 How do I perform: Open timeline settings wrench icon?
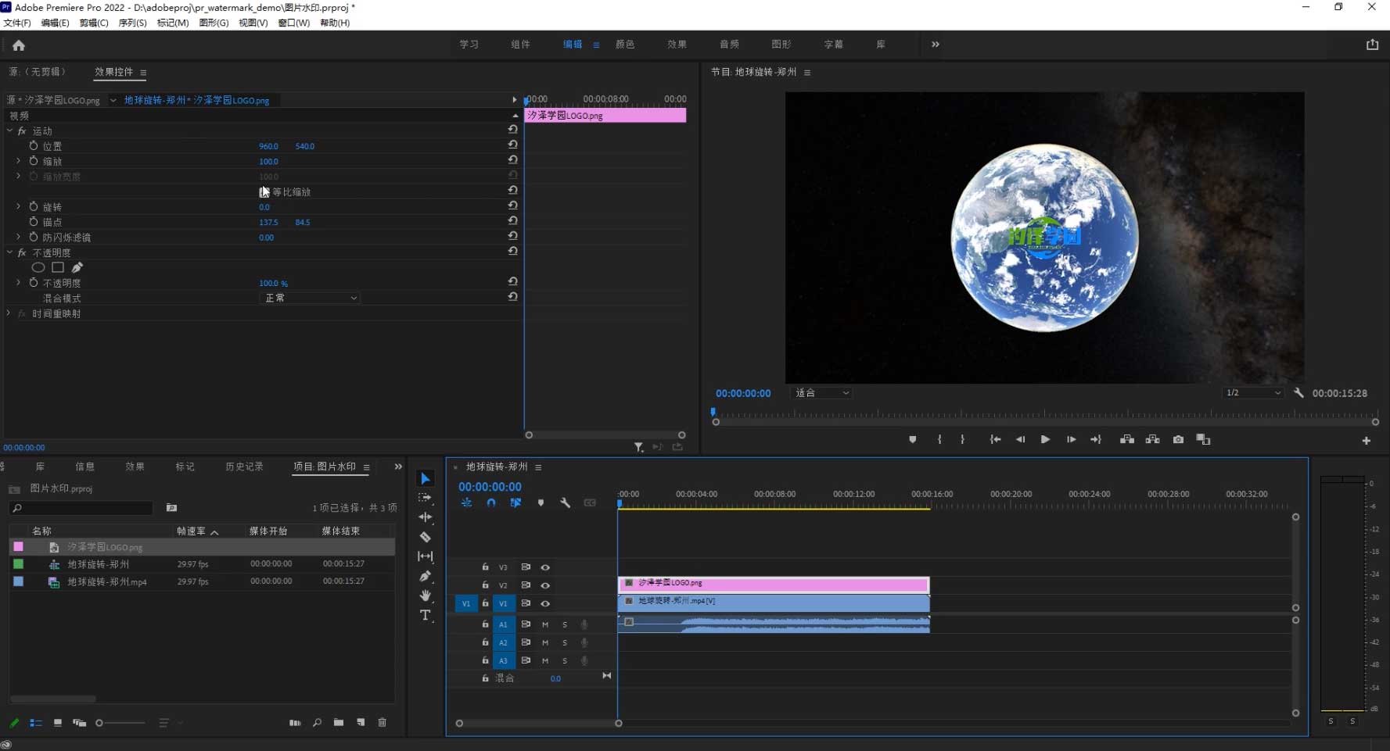click(x=565, y=503)
